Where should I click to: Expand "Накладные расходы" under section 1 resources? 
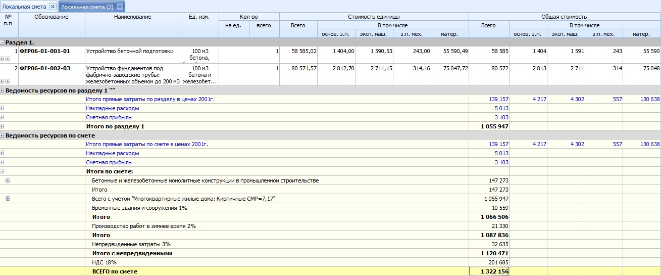click(x=3, y=108)
